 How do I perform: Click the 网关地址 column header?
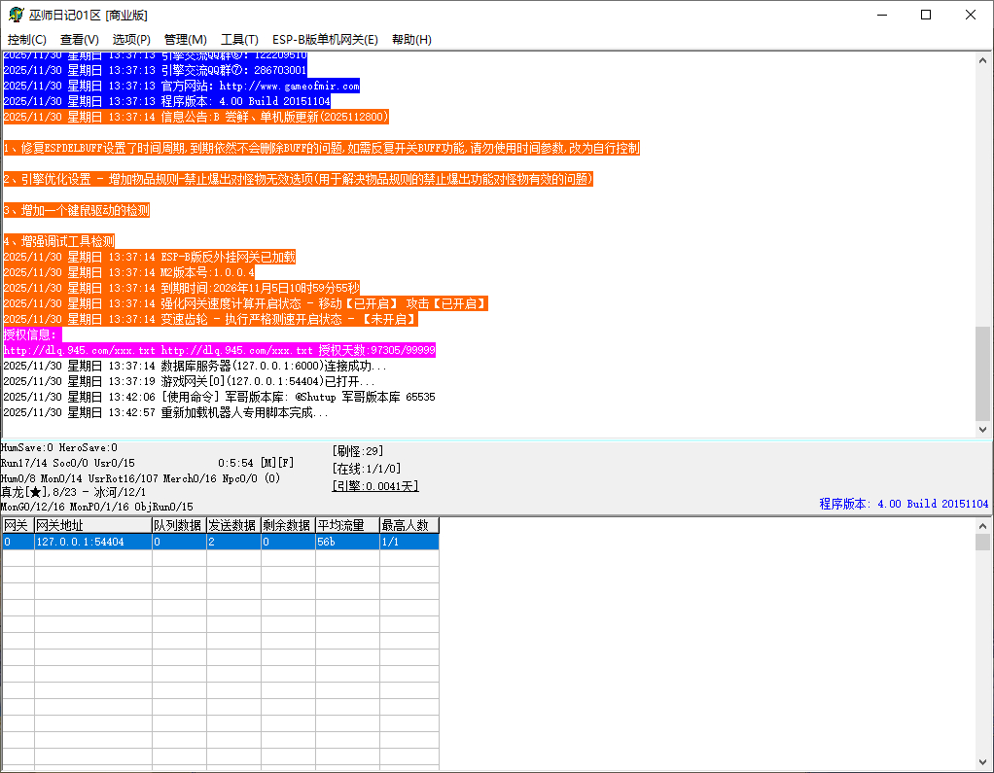tap(91, 525)
